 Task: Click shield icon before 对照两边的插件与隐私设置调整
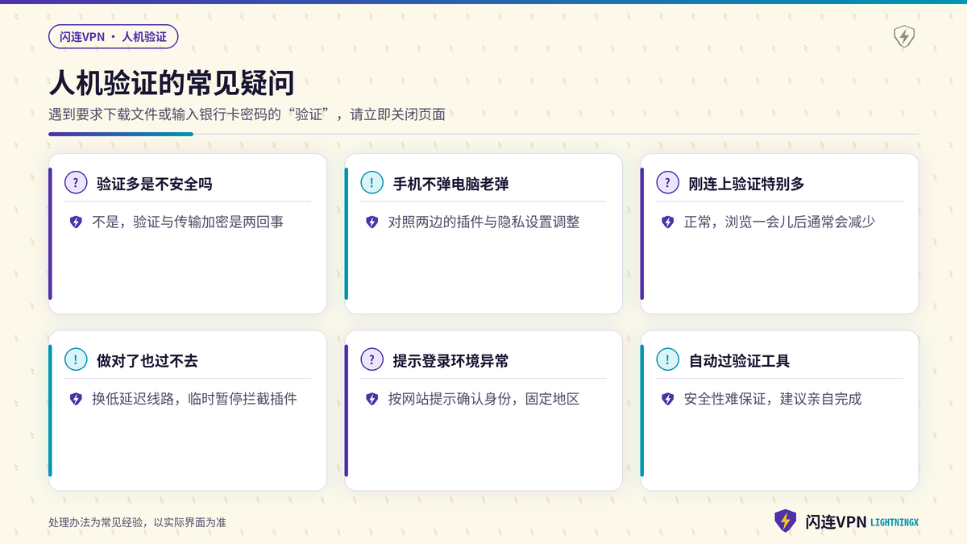371,222
